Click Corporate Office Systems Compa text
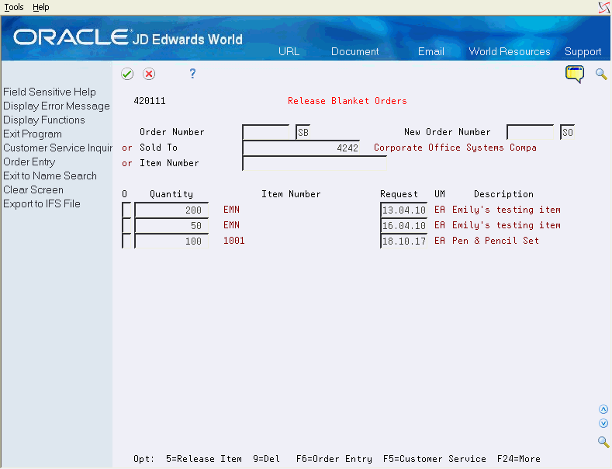Screen dimensions: 612x469 [x=455, y=148]
